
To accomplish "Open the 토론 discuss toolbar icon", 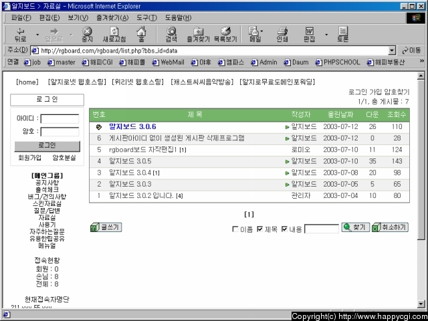I will (342, 35).
